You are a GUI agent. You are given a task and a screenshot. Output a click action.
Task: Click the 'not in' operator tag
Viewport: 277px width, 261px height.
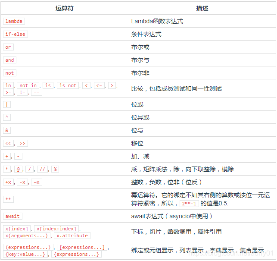click(x=28, y=85)
